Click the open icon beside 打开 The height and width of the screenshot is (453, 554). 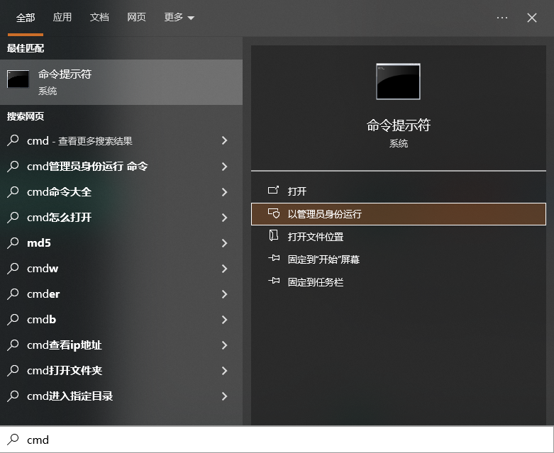(x=273, y=191)
